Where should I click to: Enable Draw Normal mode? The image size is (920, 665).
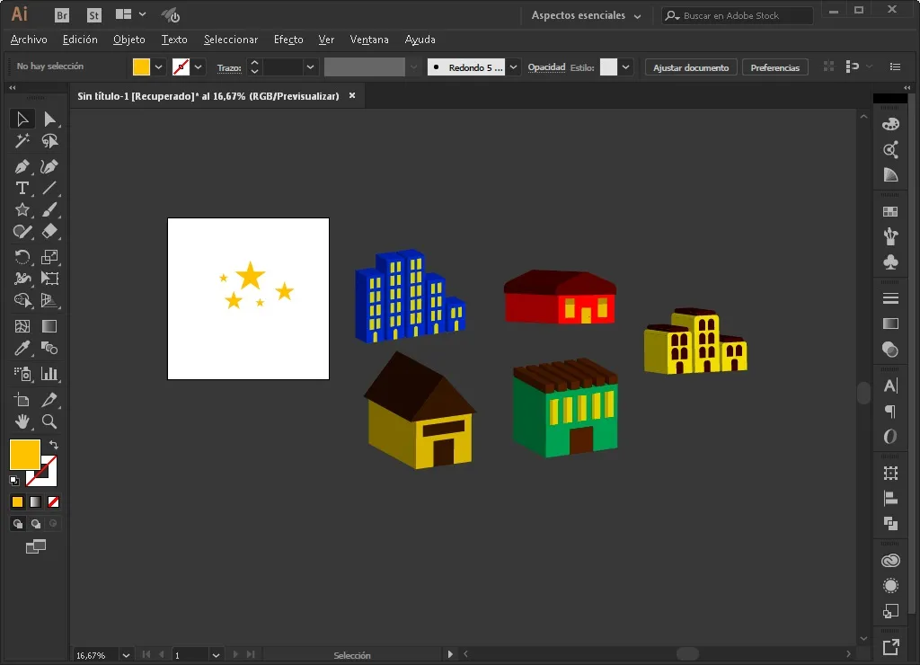[x=18, y=524]
